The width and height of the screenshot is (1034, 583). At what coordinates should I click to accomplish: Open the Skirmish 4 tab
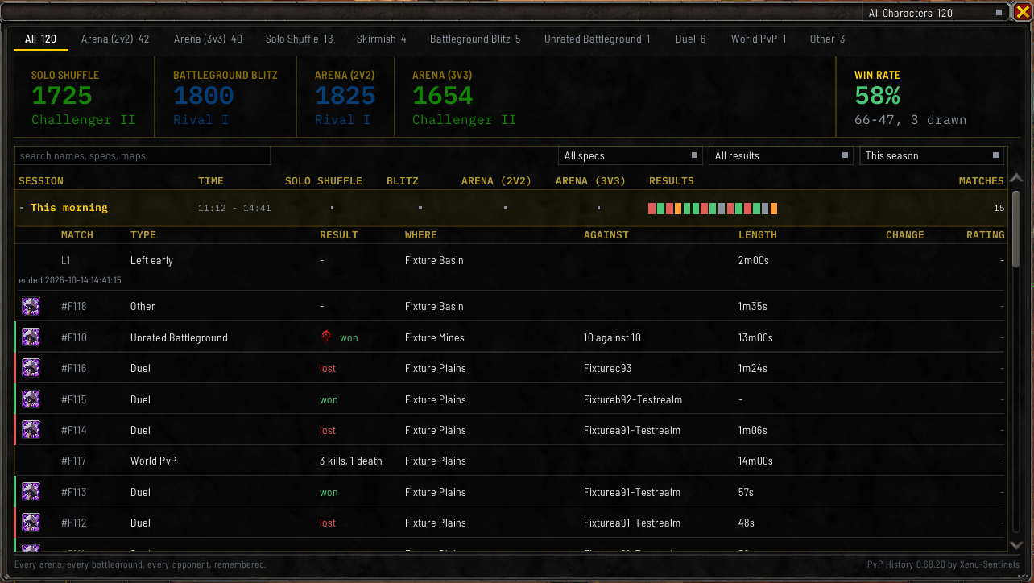(x=381, y=39)
